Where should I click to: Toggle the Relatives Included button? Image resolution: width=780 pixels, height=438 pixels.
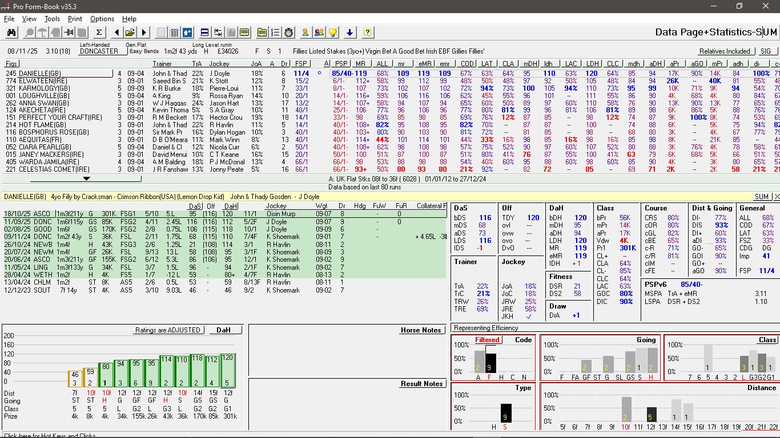[725, 51]
